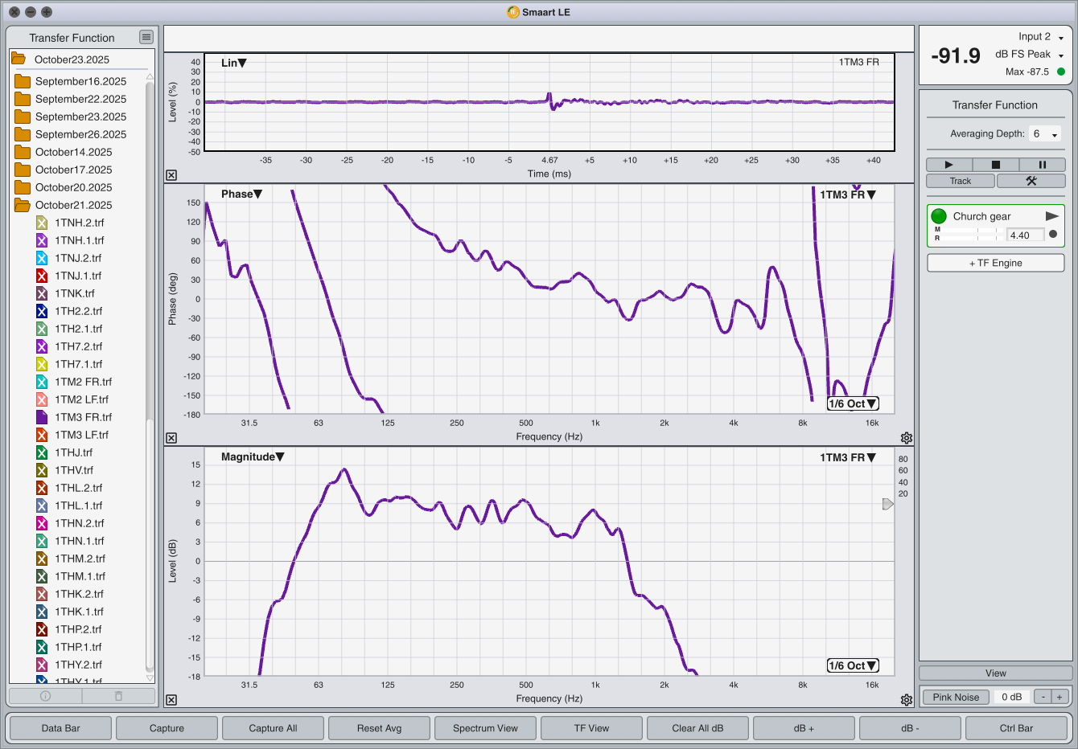Open Phase plot 1/6 Oct smoothing dropdown
The image size is (1078, 749).
[853, 403]
